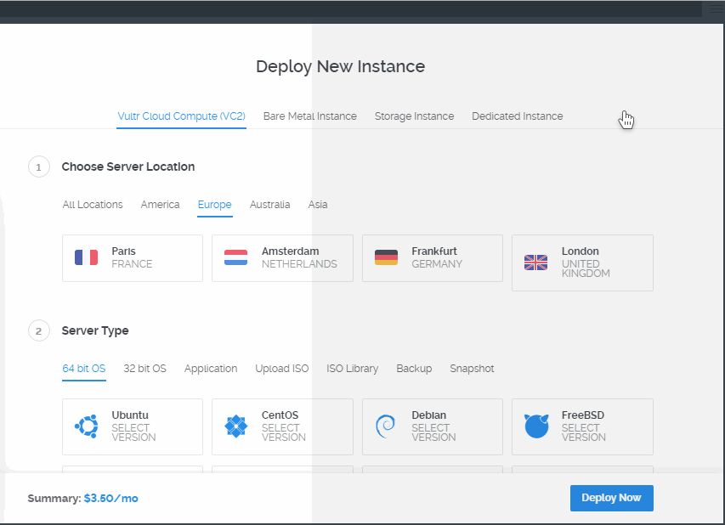Choose London, United Kingdom server location

point(582,262)
